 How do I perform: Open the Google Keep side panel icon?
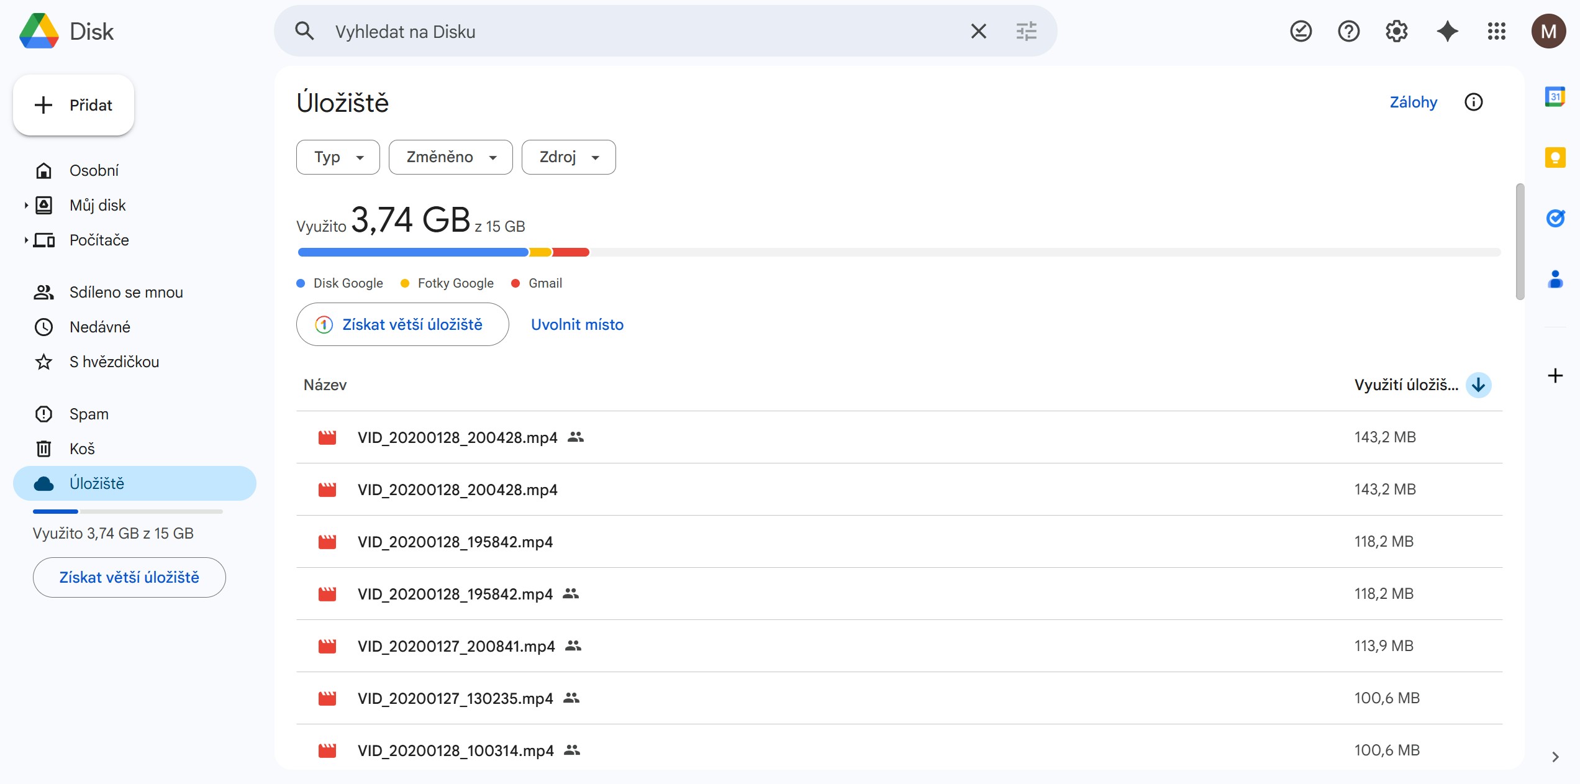coord(1555,157)
